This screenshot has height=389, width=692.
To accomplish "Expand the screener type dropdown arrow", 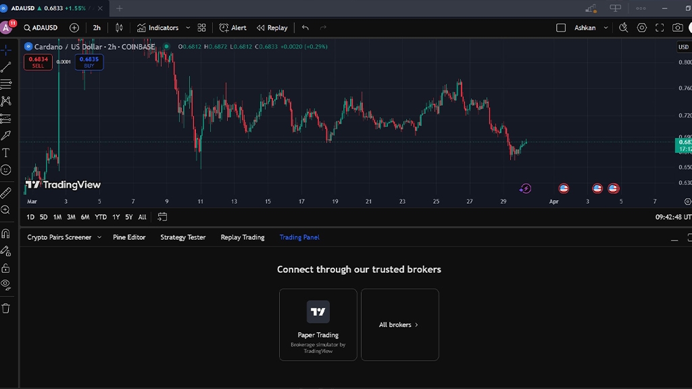I will click(99, 237).
